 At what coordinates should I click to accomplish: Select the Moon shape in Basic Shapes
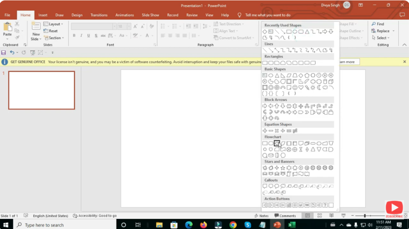pyautogui.click(x=319, y=87)
